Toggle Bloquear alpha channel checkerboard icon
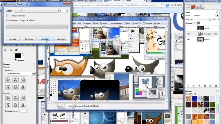221x124 pixels. (x=199, y=23)
